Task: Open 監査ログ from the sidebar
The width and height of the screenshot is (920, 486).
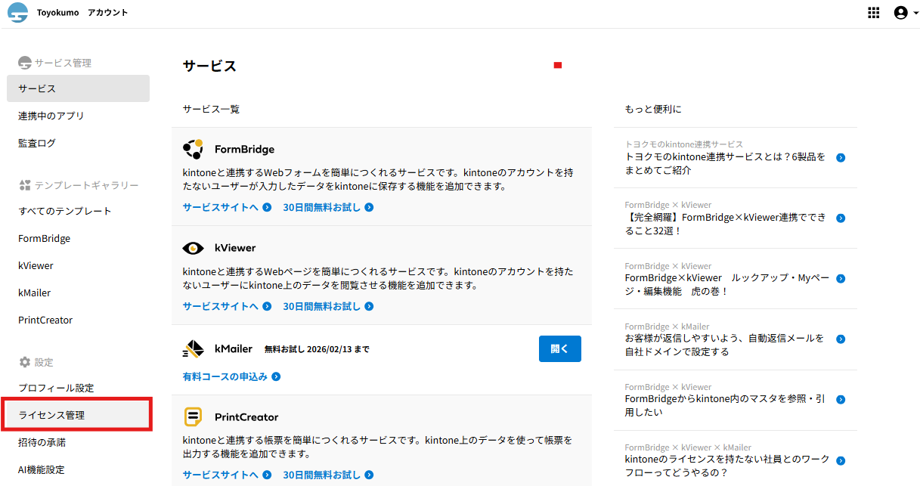Action: click(37, 143)
